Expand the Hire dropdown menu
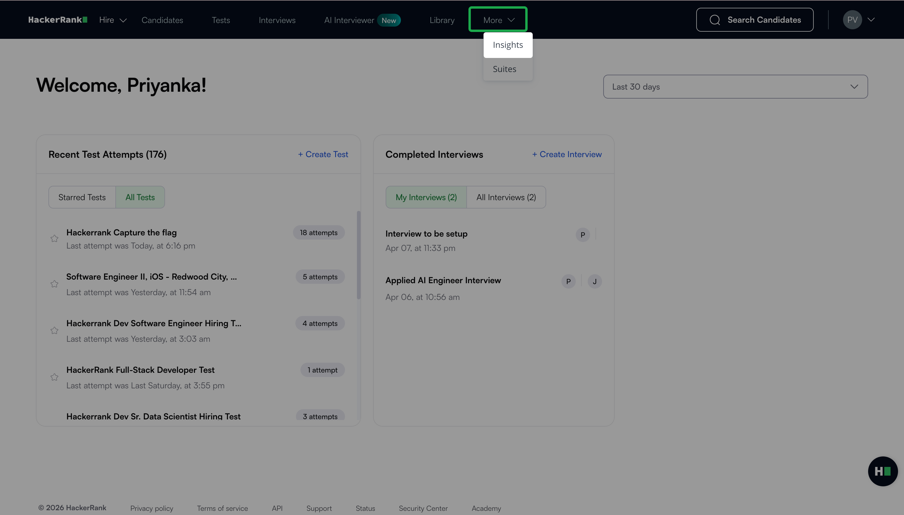 click(113, 20)
